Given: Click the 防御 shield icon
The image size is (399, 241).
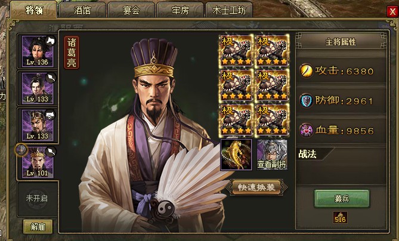Looking at the screenshot, I should tap(306, 101).
